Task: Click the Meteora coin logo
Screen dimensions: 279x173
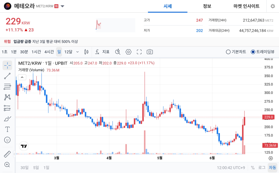Action: (7, 6)
